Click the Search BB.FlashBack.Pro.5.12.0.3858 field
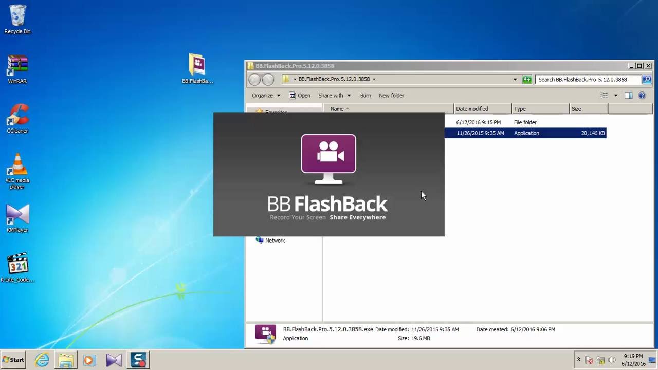This screenshot has width=658, height=370. 588,80
